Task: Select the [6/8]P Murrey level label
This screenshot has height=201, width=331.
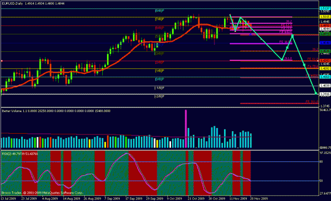Action: [x=159, y=28]
